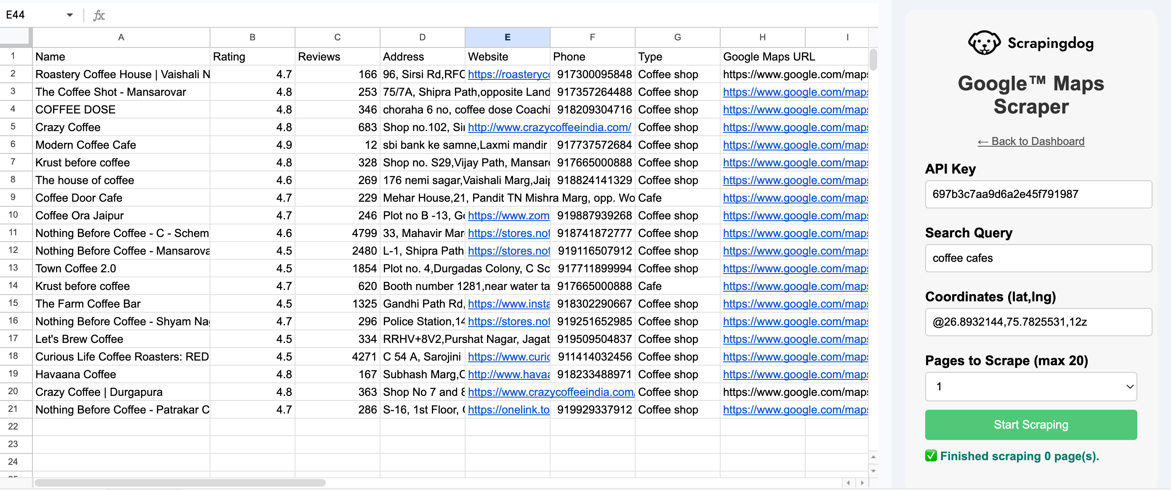Click the right arrow on the horizontal scrollbar
This screenshot has height=490, width=1171.
click(862, 483)
